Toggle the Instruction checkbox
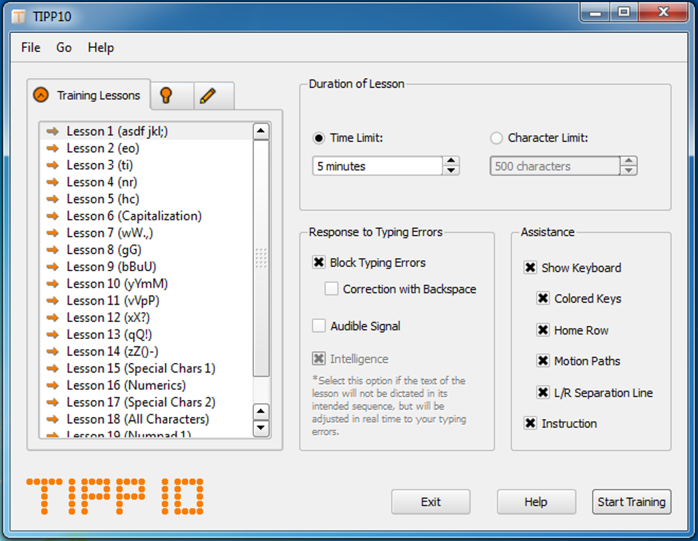This screenshot has height=541, width=698. [x=530, y=423]
